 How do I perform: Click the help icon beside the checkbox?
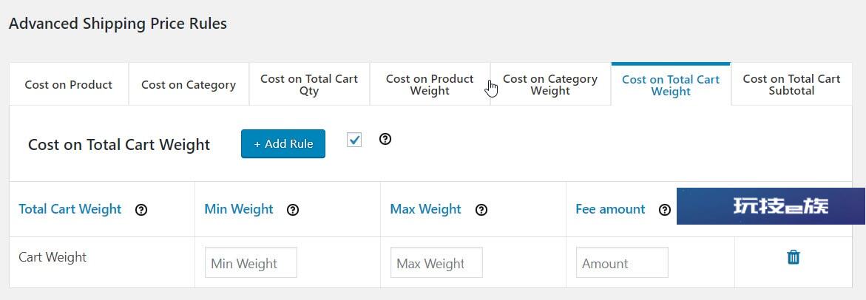click(x=385, y=139)
